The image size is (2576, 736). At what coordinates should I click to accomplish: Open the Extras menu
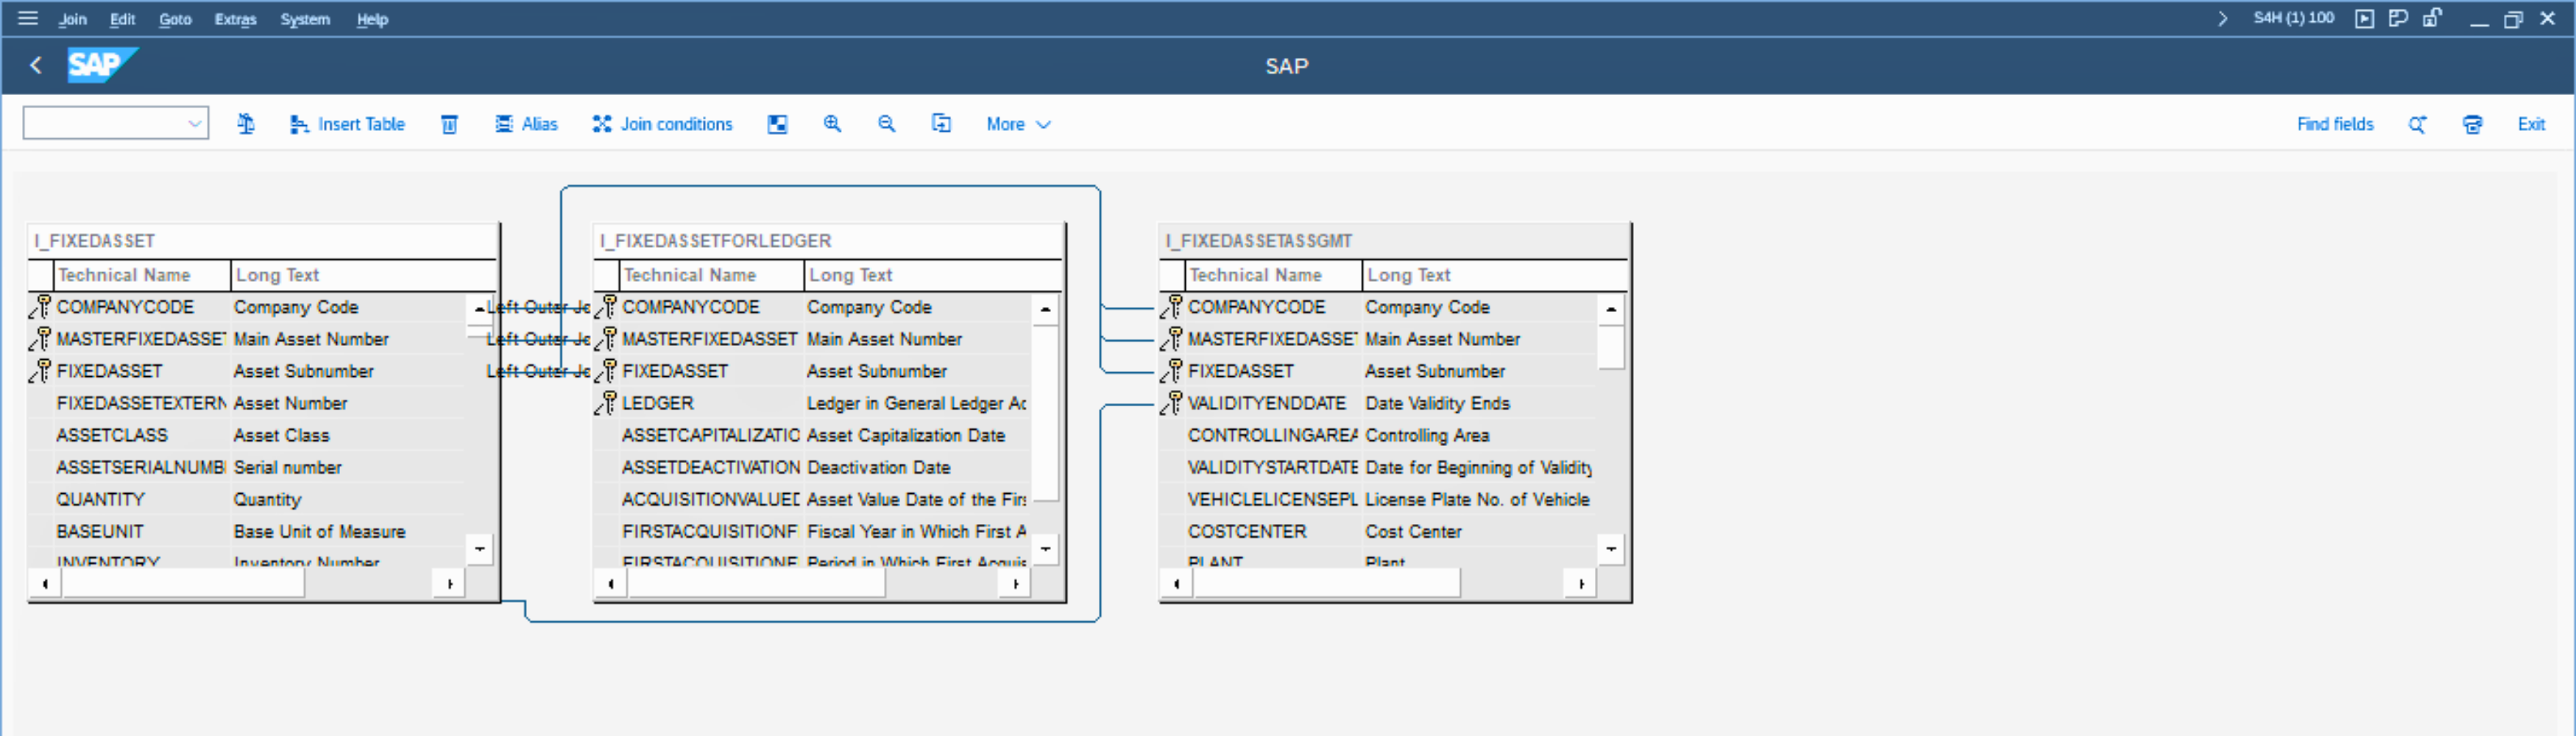pyautogui.click(x=235, y=19)
